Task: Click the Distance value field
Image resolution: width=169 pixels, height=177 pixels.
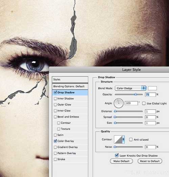Action: click(x=150, y=111)
